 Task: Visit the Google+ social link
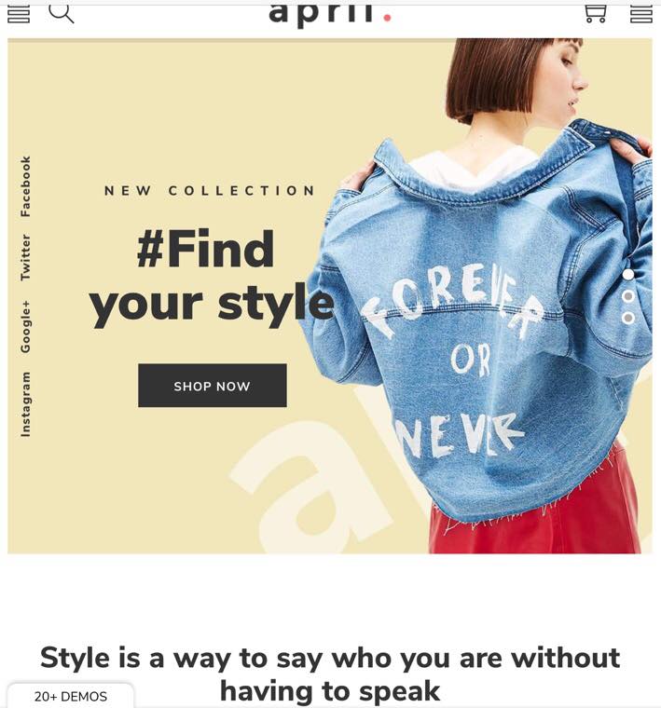[x=26, y=326]
